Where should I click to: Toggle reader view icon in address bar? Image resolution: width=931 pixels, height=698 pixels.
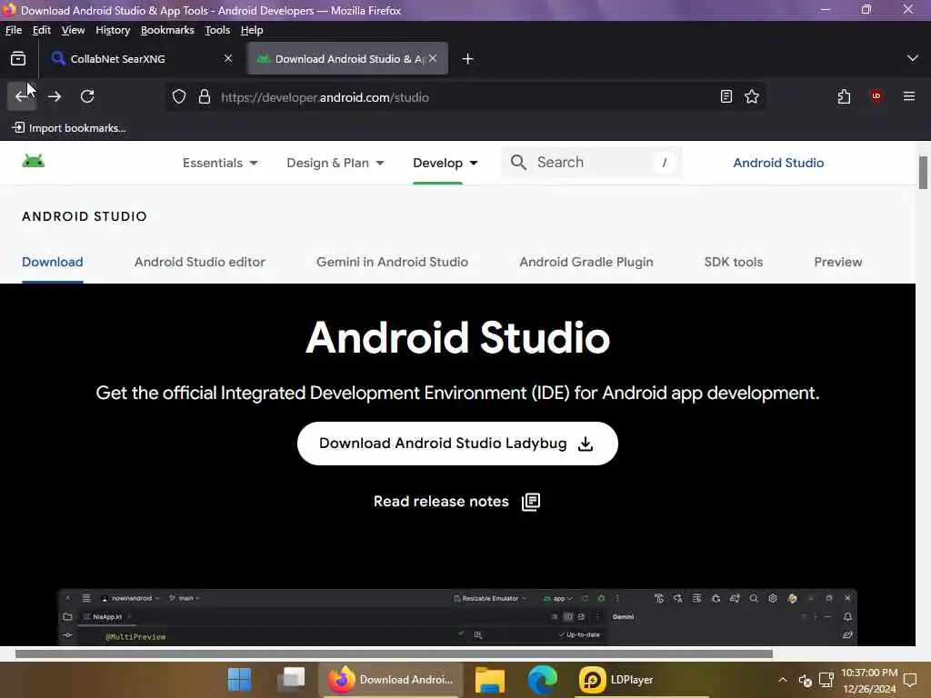pyautogui.click(x=726, y=96)
